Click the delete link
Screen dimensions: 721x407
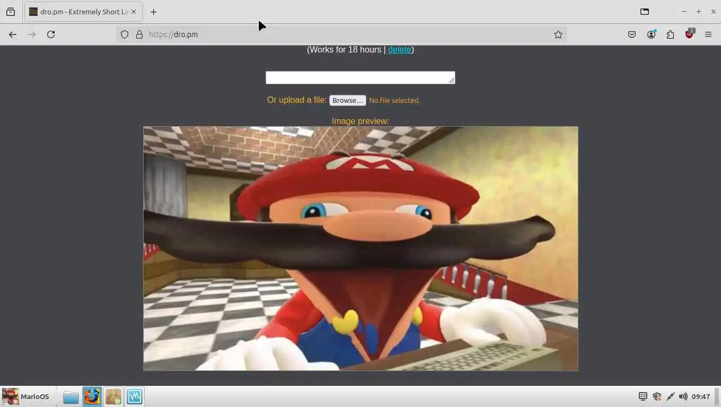click(400, 49)
